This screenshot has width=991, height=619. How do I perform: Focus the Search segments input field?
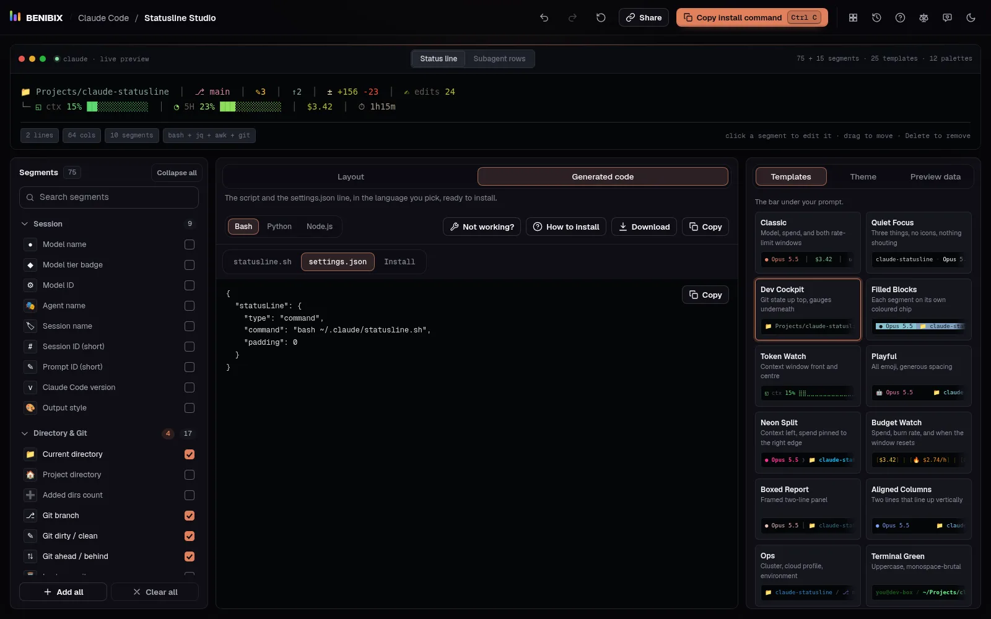tap(109, 197)
